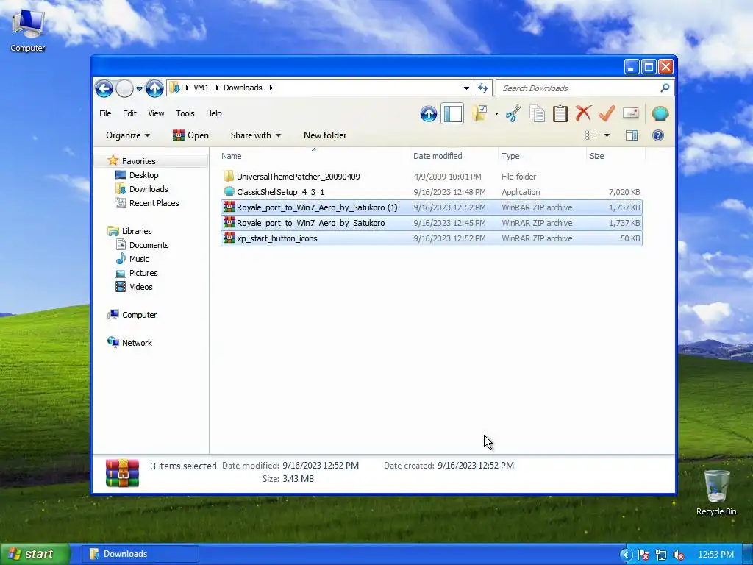Viewport: 753px width, 565px height.
Task: Open Downloads in the Favorites list
Action: pos(149,189)
